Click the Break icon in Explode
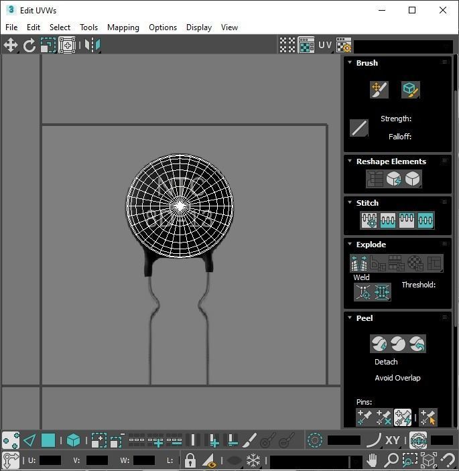 359,263
